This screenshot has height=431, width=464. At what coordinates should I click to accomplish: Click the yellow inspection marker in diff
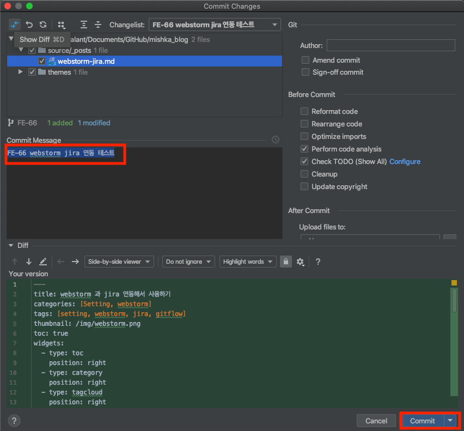pos(454,283)
